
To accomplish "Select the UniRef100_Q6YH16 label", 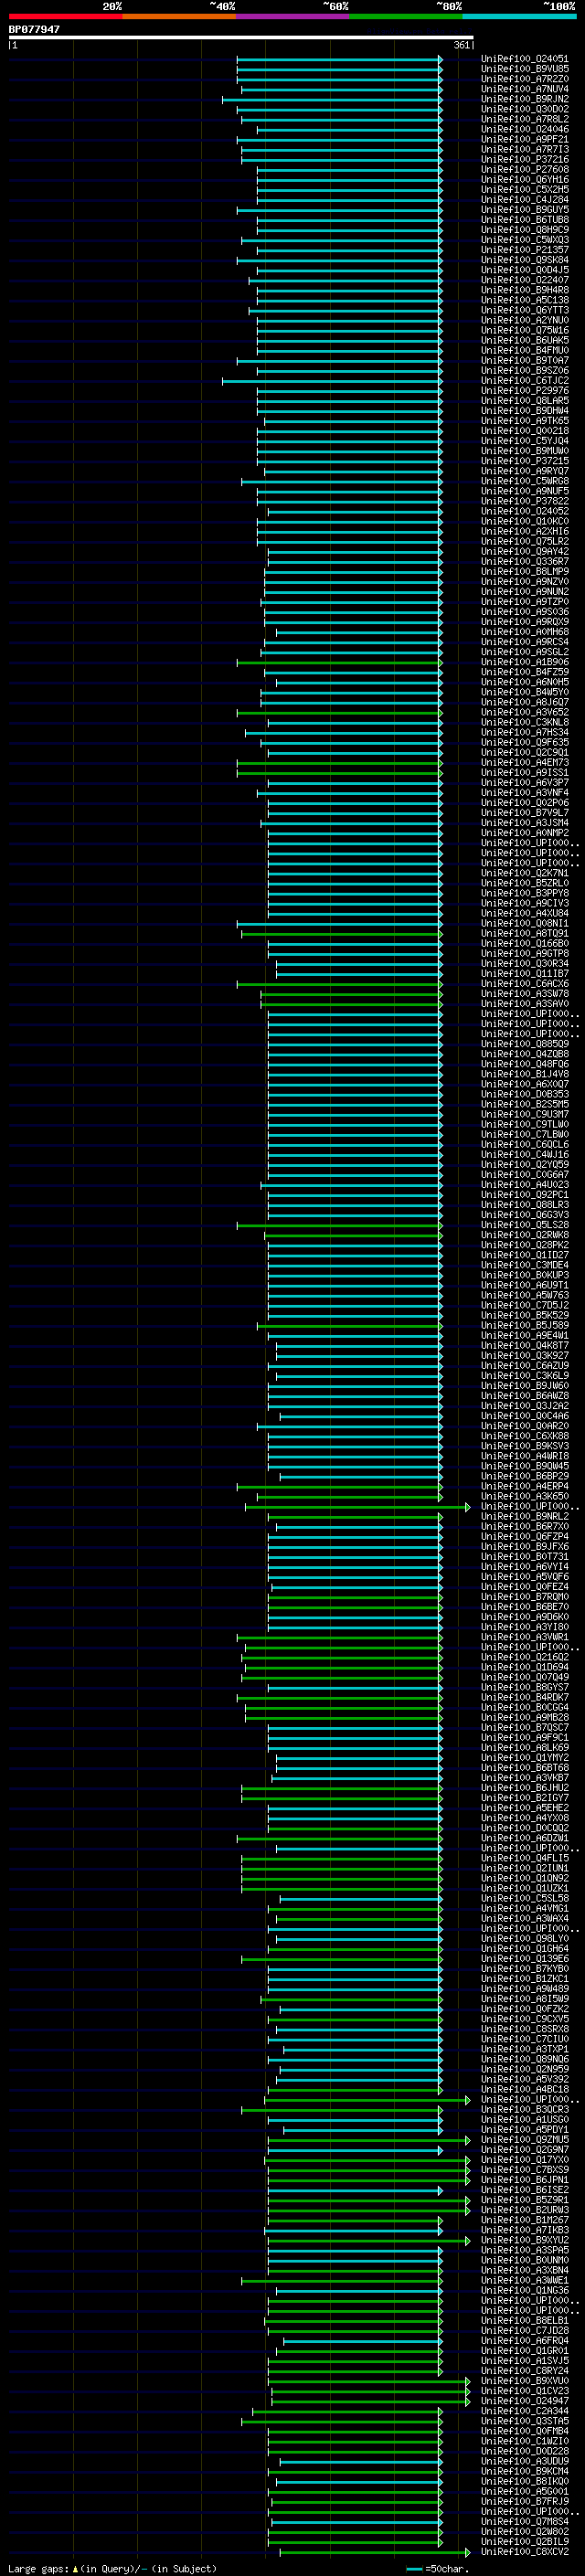I will (x=525, y=180).
